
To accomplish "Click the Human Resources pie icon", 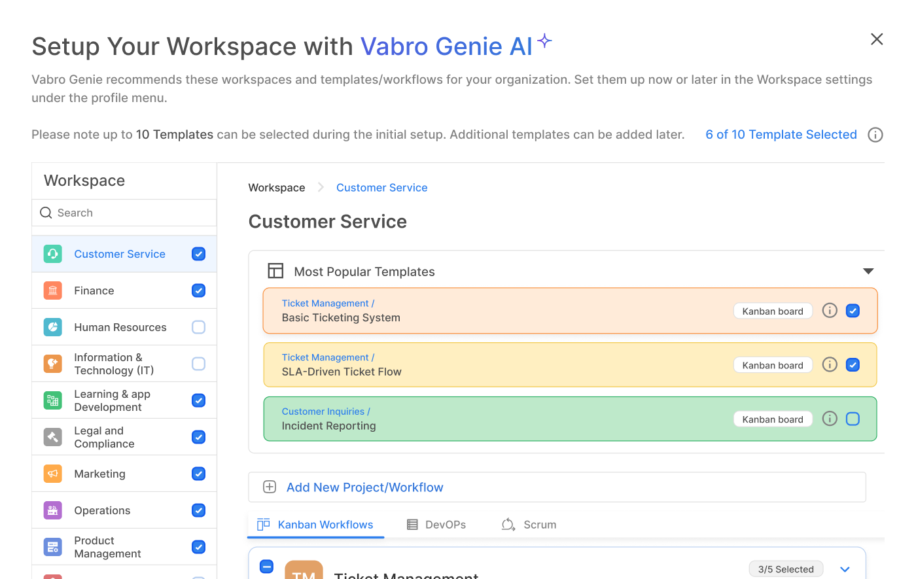I will point(53,327).
